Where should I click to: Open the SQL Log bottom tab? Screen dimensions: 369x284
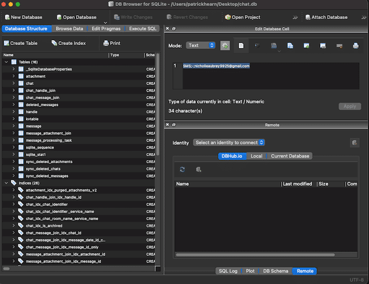pyautogui.click(x=228, y=271)
